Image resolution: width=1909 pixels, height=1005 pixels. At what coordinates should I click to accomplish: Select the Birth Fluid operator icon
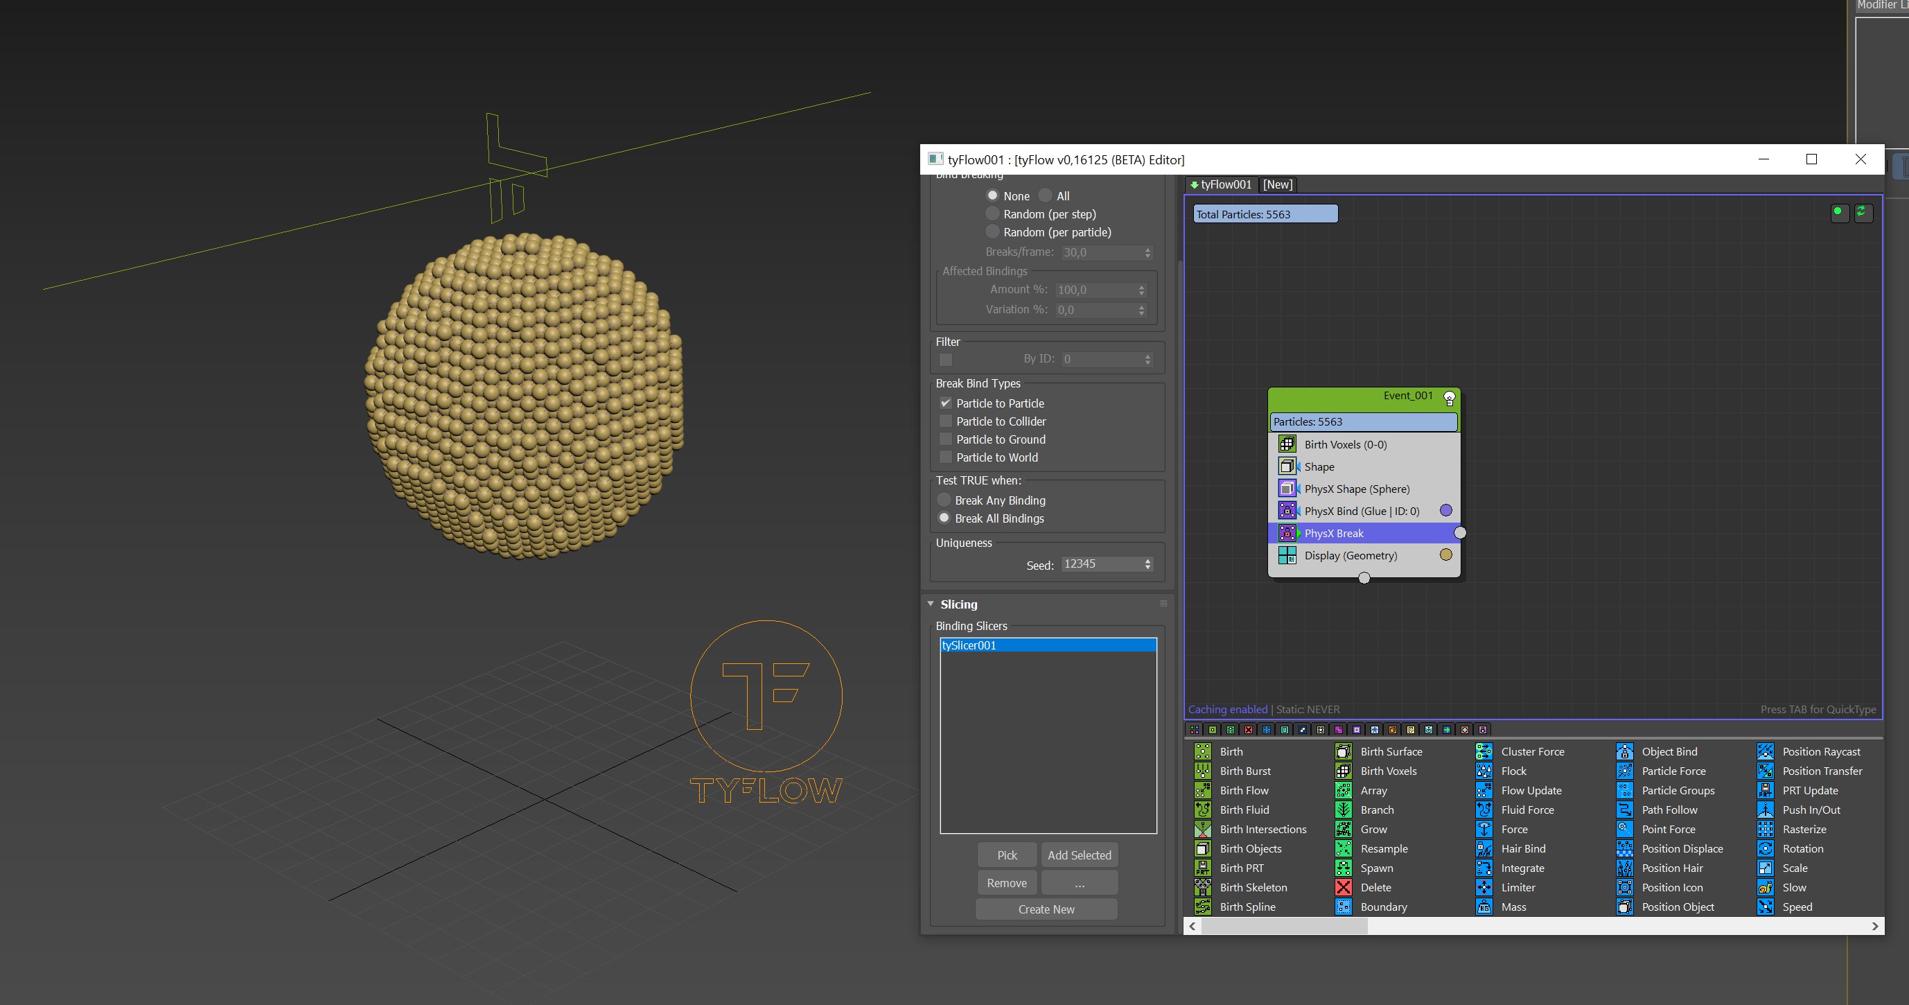pyautogui.click(x=1203, y=810)
